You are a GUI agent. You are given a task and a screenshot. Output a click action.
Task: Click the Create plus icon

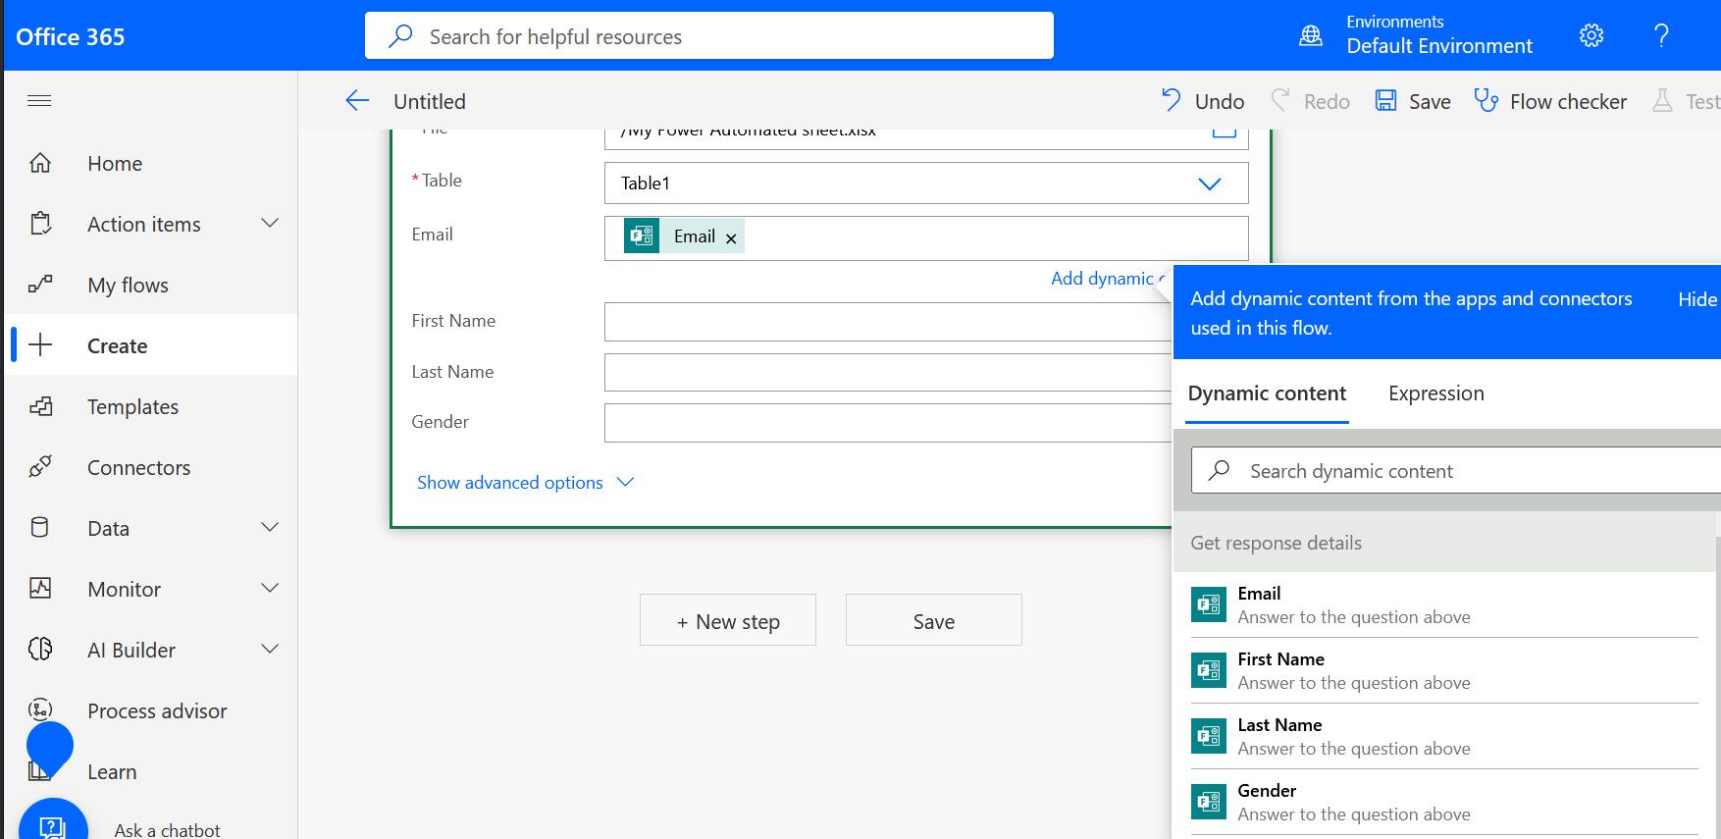pyautogui.click(x=40, y=345)
